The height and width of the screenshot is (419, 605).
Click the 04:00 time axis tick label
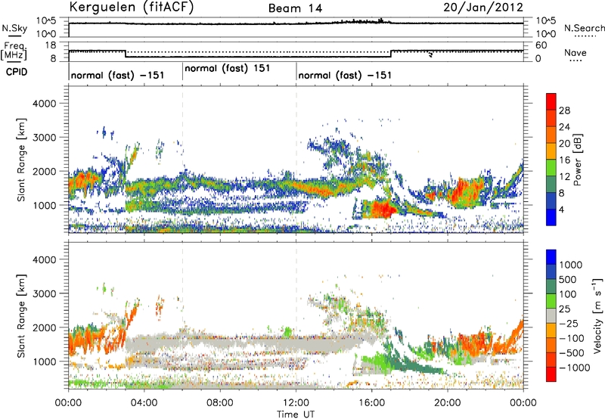pos(144,403)
